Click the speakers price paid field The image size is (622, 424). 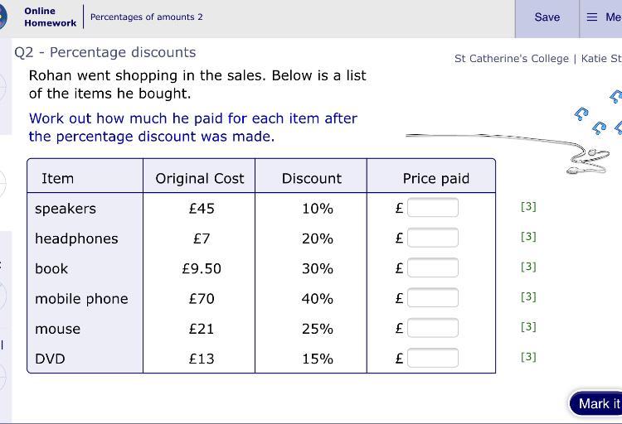point(432,208)
